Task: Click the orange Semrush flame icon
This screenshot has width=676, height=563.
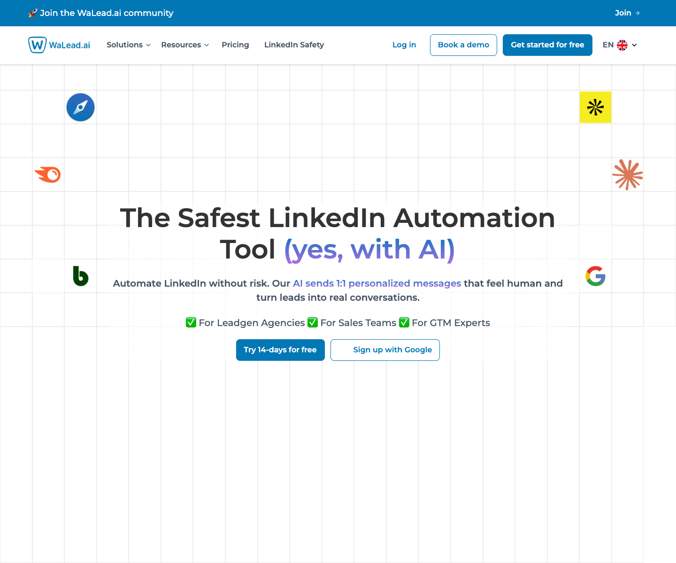Action: [x=48, y=175]
